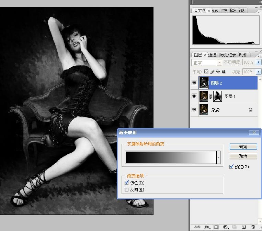Viewport: 262px width, 231px height.
Task: Hide the 背景 layer eye
Action: click(194, 110)
